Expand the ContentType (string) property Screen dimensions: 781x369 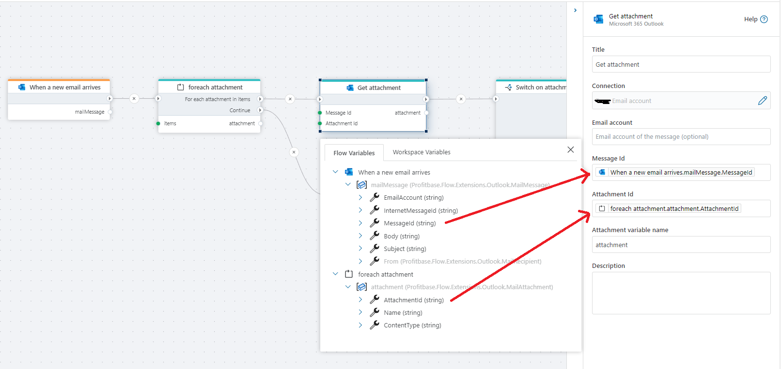tap(360, 325)
